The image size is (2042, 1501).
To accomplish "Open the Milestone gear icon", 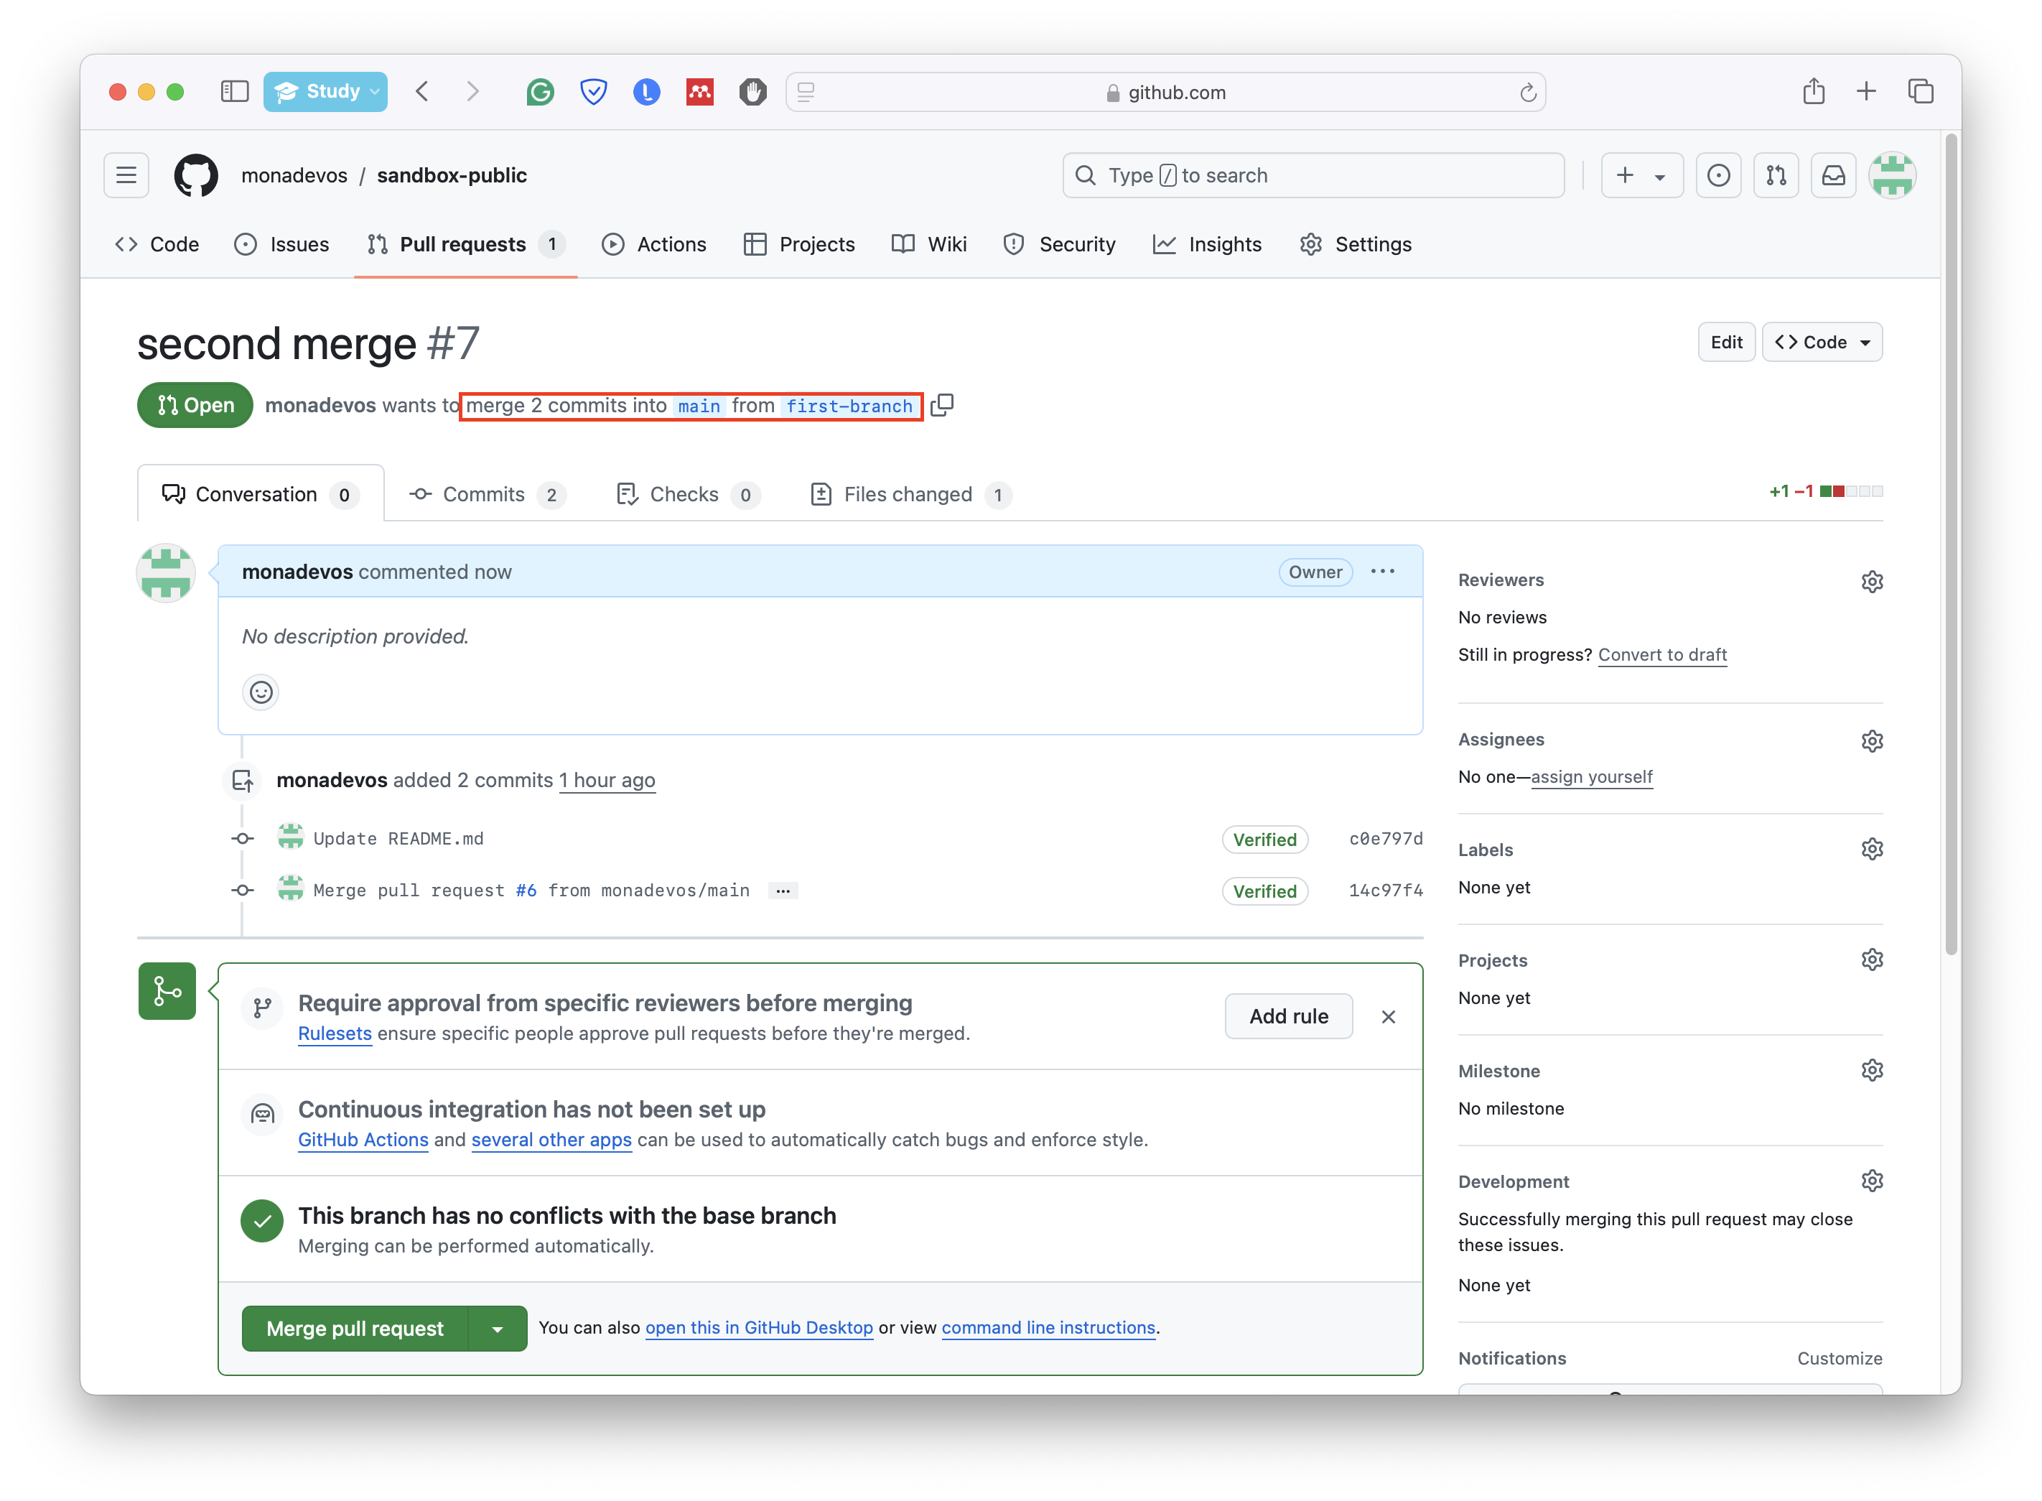I will 1872,1072.
